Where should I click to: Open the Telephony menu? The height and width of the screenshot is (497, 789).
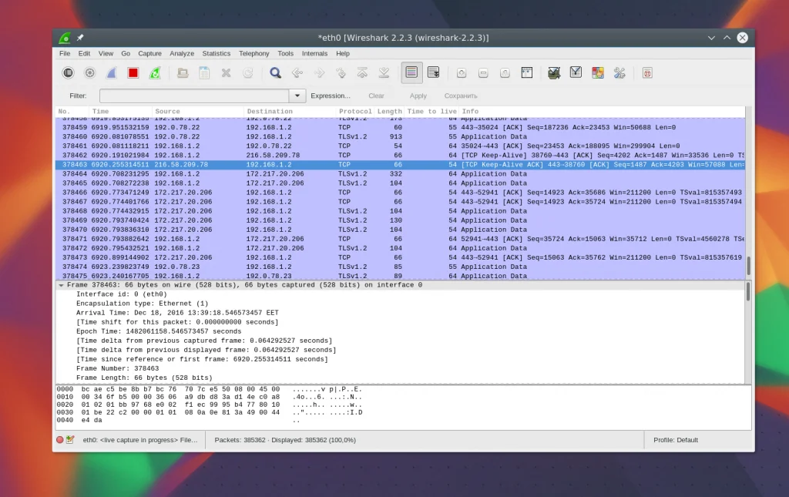[x=253, y=54]
